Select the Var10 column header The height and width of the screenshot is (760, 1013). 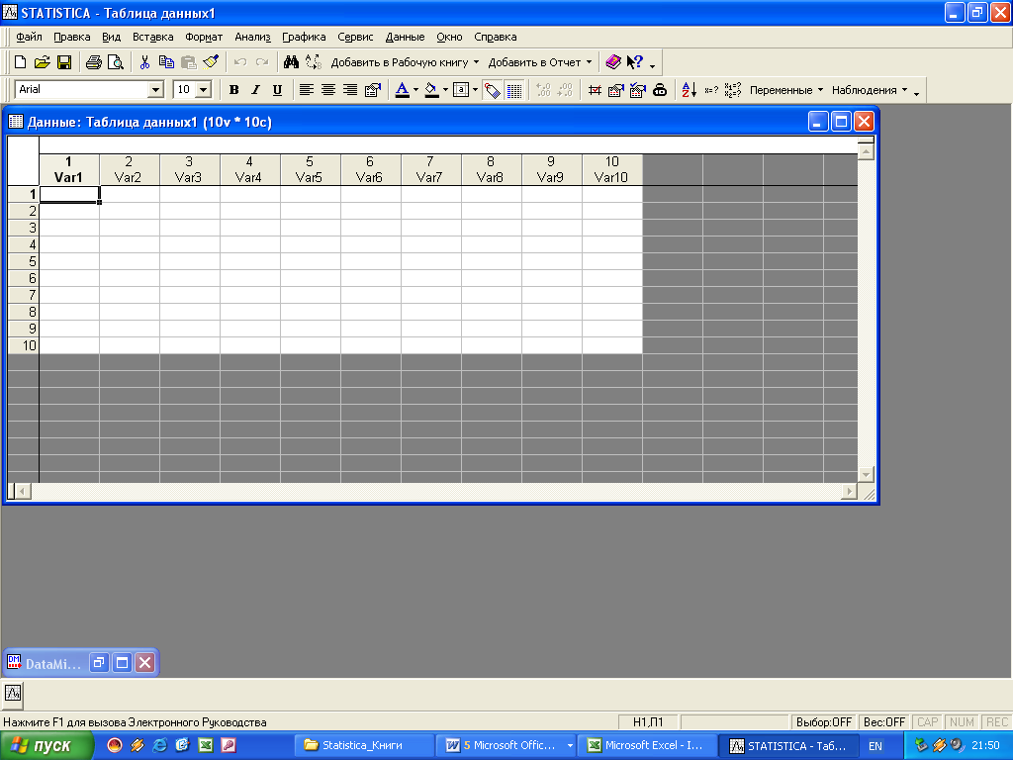click(x=611, y=169)
